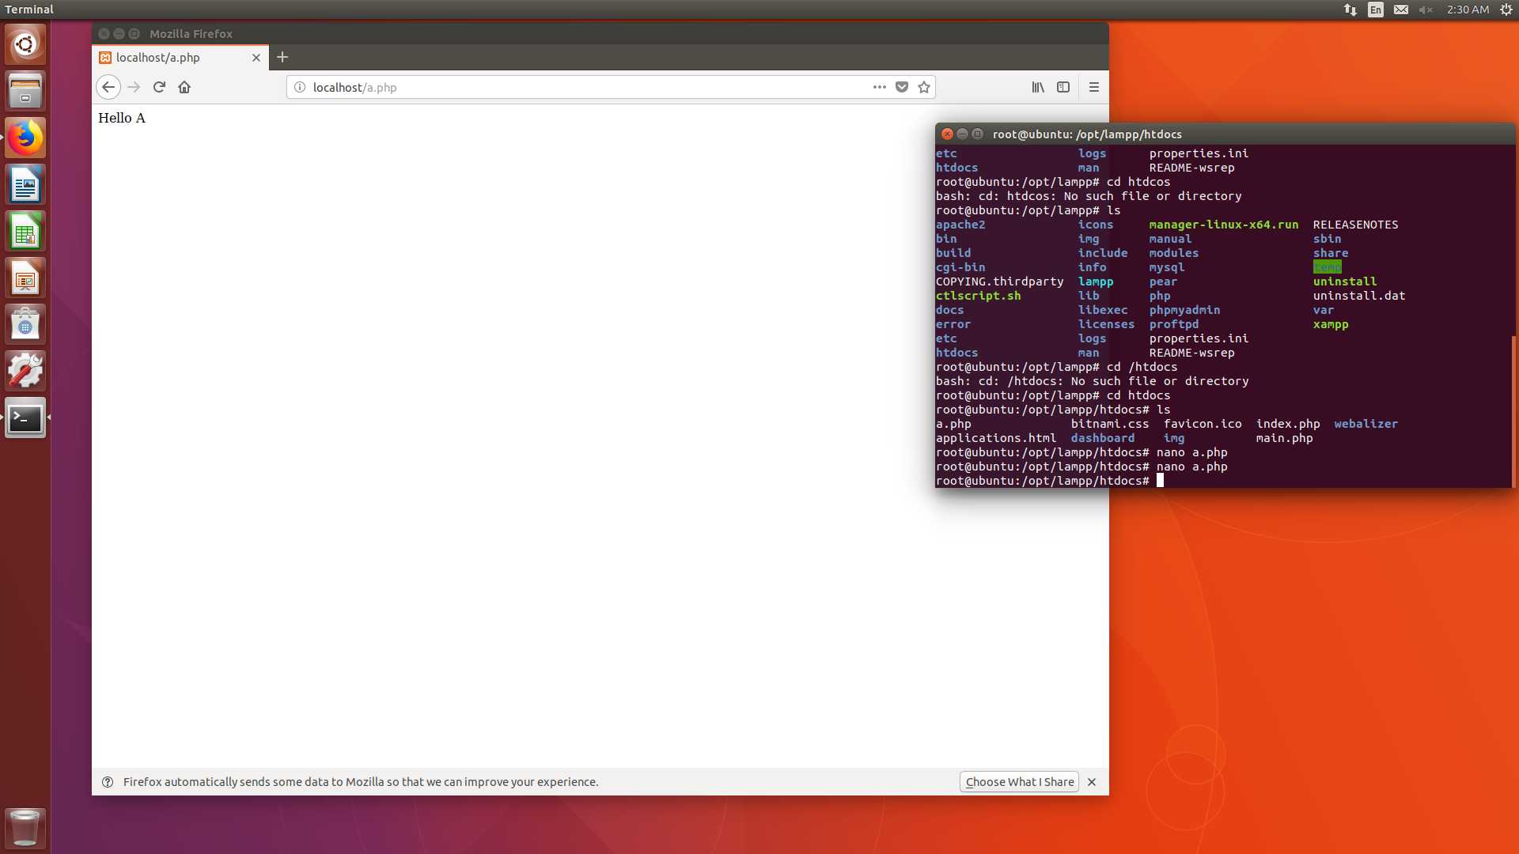Show site information icon in address bar

point(300,87)
